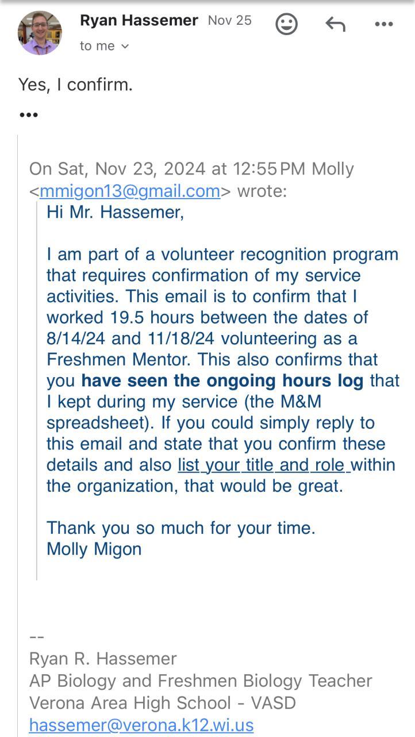Image resolution: width=415 pixels, height=737 pixels.
Task: Expand recipient details chevron beside "to me"
Action: click(x=125, y=47)
